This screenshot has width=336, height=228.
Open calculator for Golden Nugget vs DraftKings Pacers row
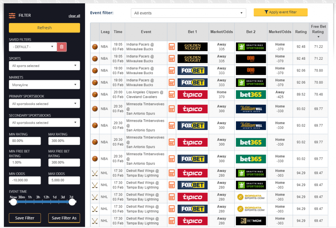pos(172,47)
